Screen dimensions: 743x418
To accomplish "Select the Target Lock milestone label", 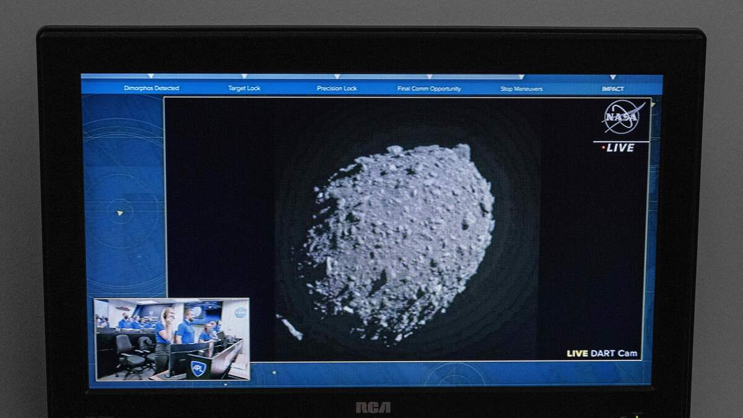I will click(x=244, y=89).
